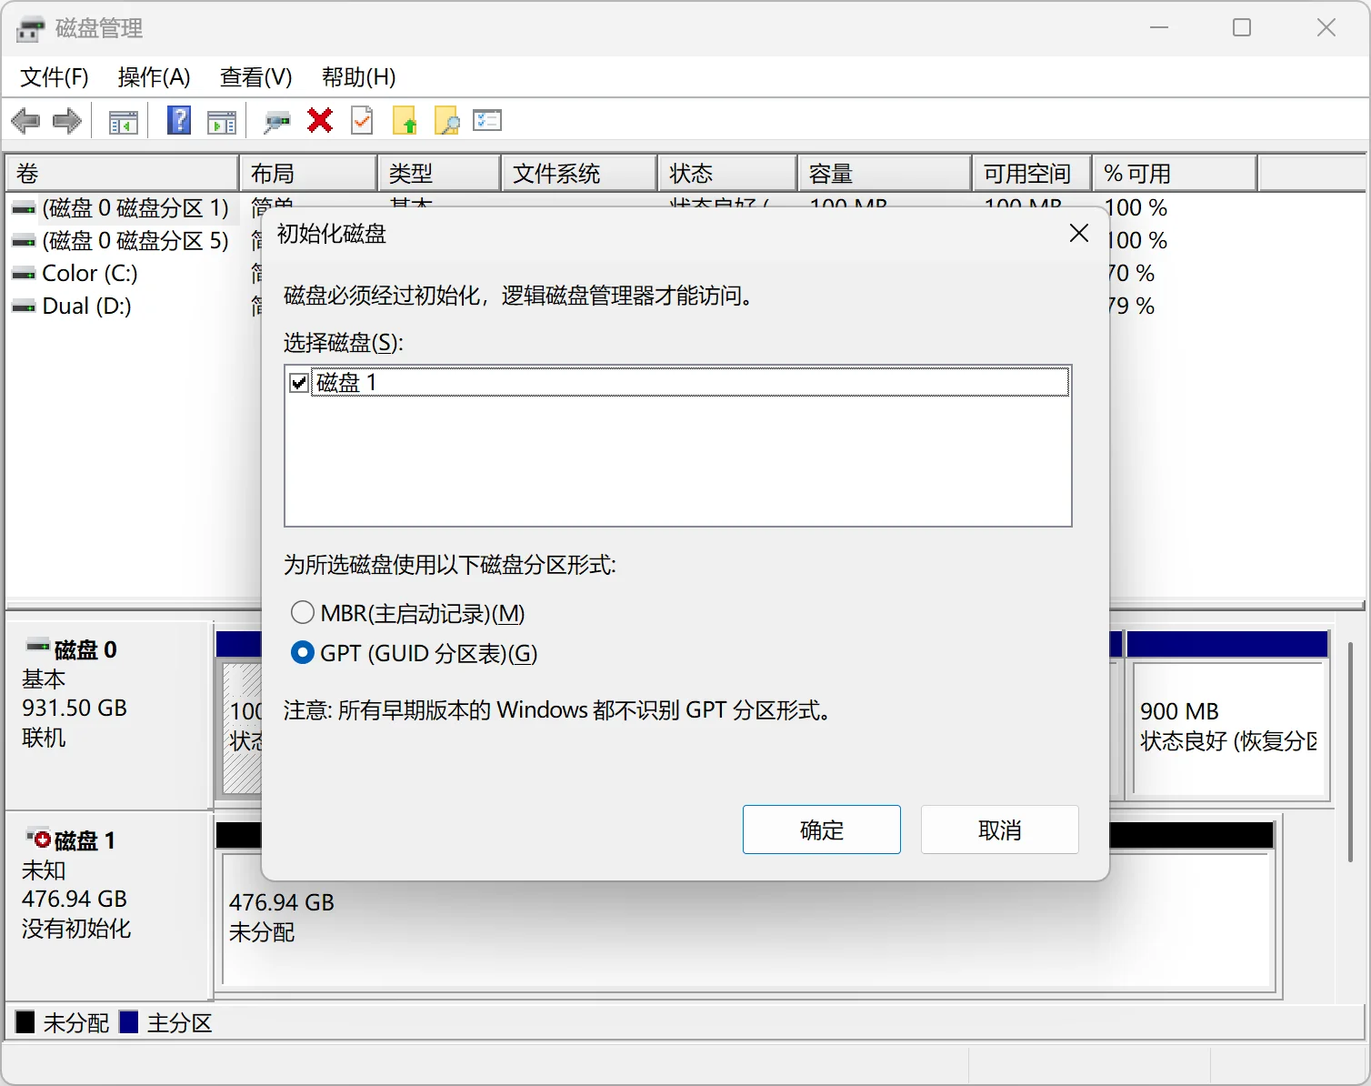Viewport: 1371px width, 1086px height.
Task: Close the 初始化磁盘 dialog with its X
Action: (1079, 234)
